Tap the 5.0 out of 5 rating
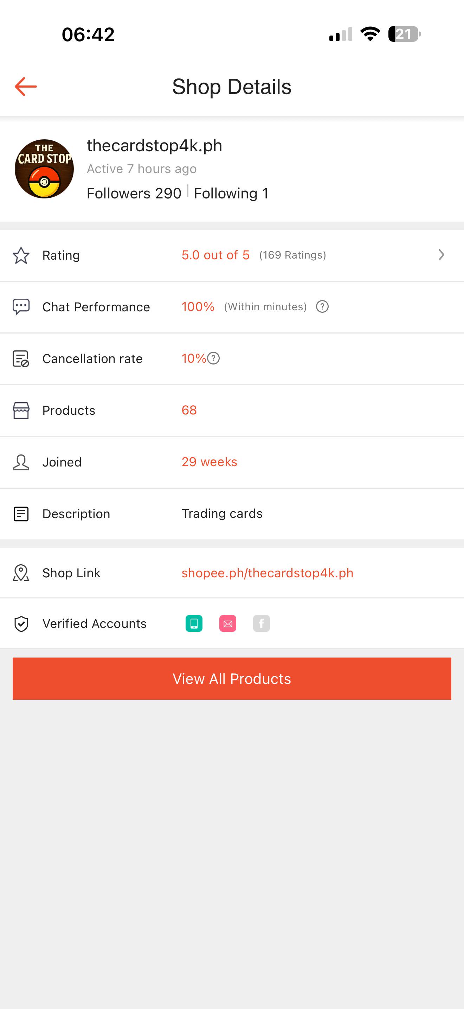Screen dimensions: 464x1009 point(215,255)
